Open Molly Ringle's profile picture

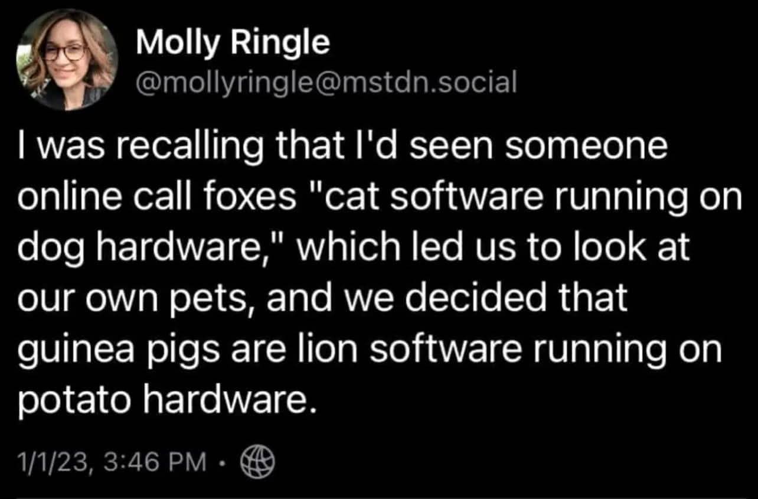67,60
